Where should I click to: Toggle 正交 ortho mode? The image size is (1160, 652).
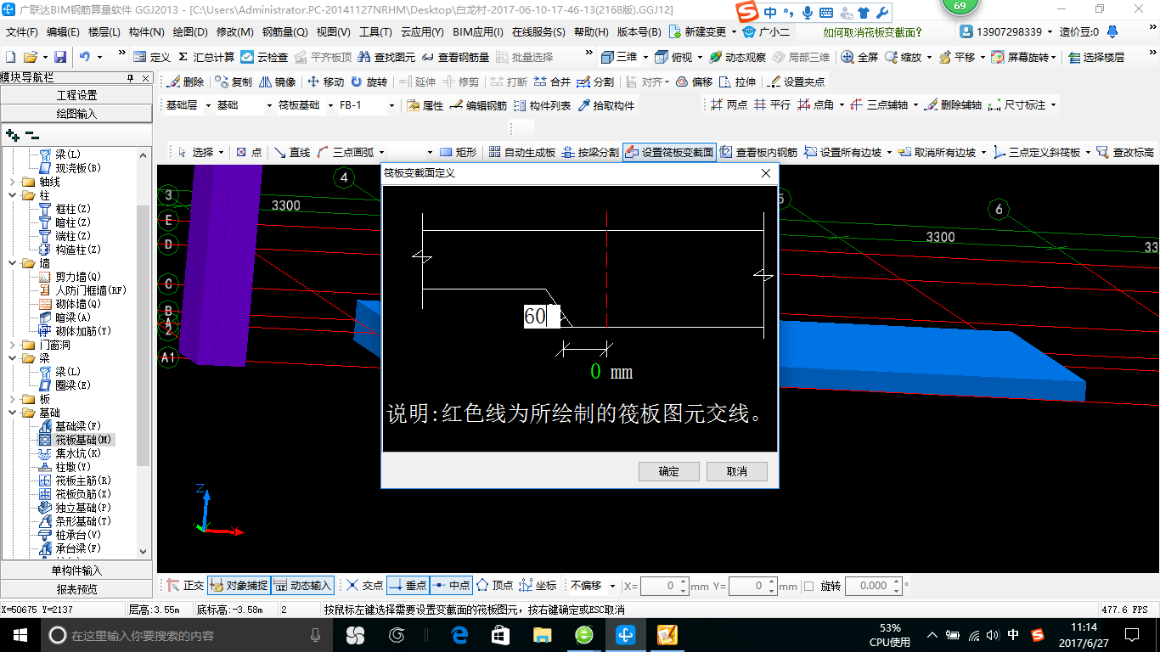click(185, 586)
